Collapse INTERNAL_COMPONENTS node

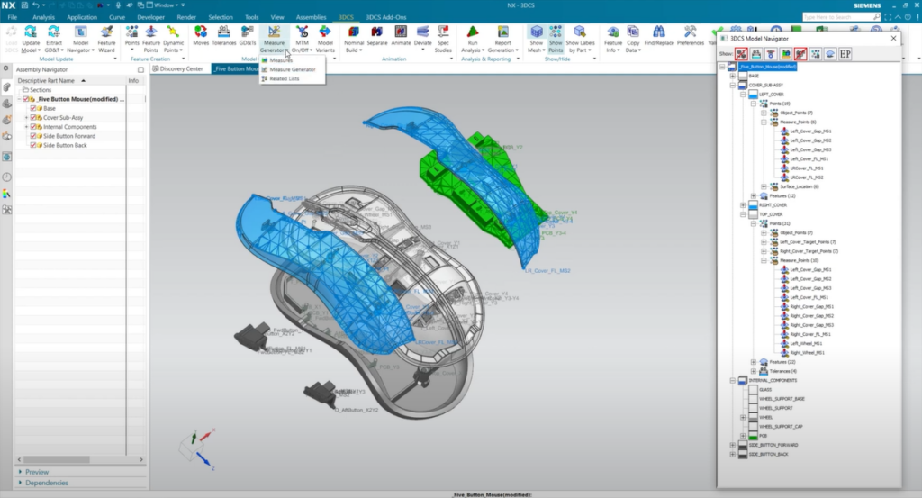click(733, 380)
